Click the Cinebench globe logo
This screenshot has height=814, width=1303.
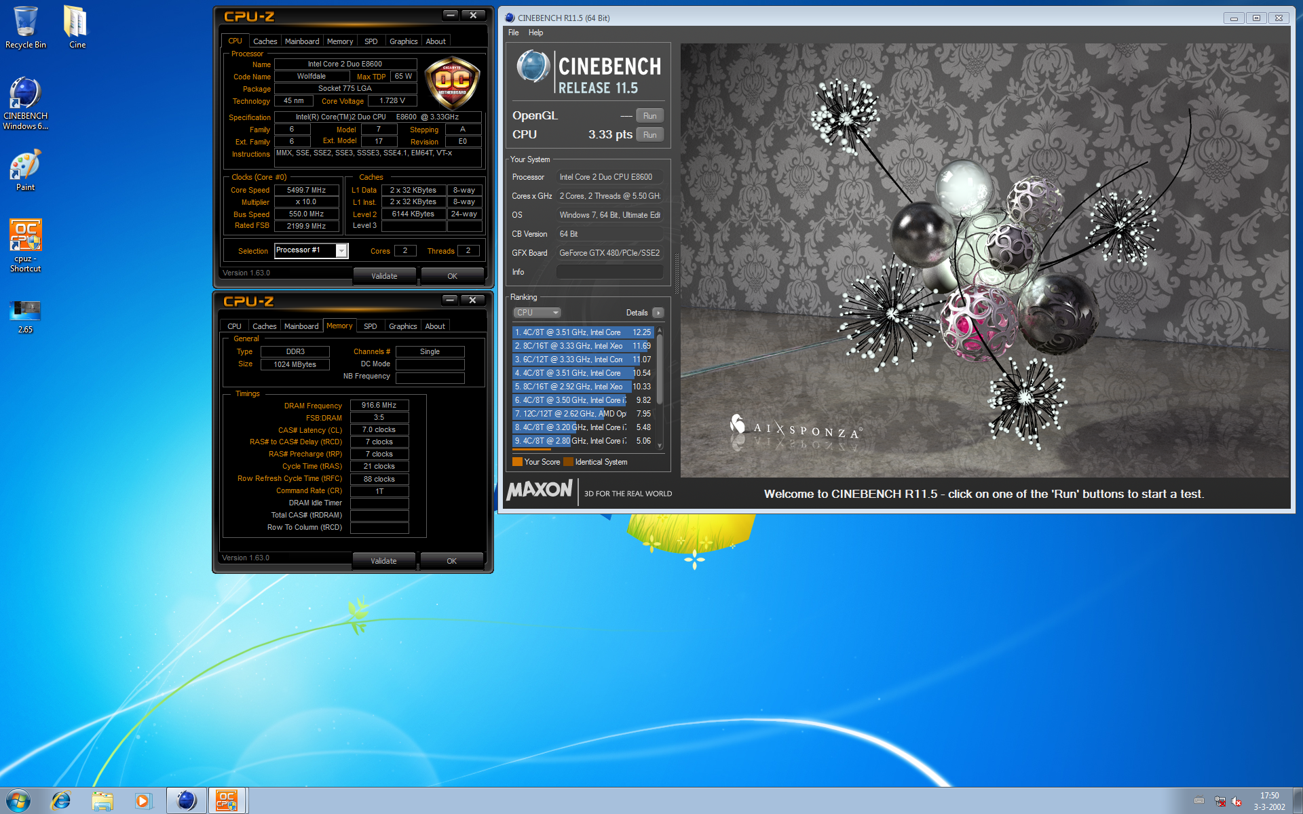tap(533, 67)
